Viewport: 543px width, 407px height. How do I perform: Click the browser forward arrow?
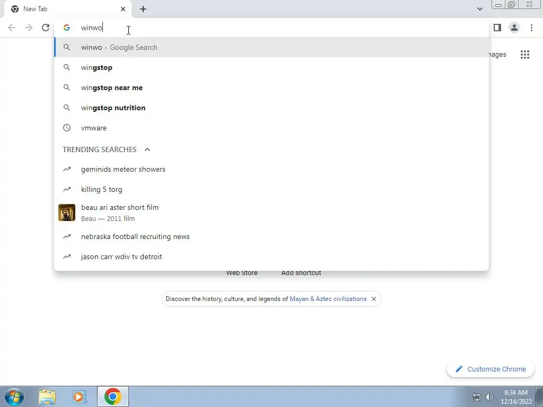coord(29,28)
